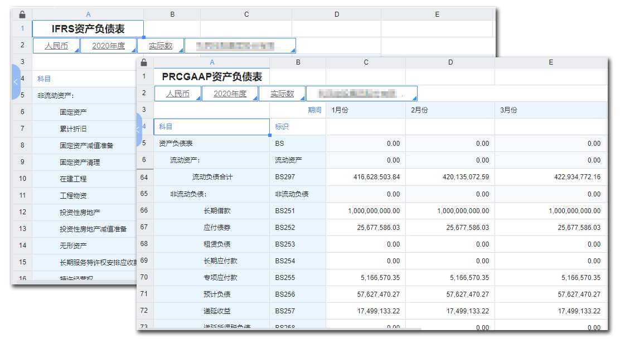Select column A header in the PRCGAAP sheet

[x=212, y=62]
